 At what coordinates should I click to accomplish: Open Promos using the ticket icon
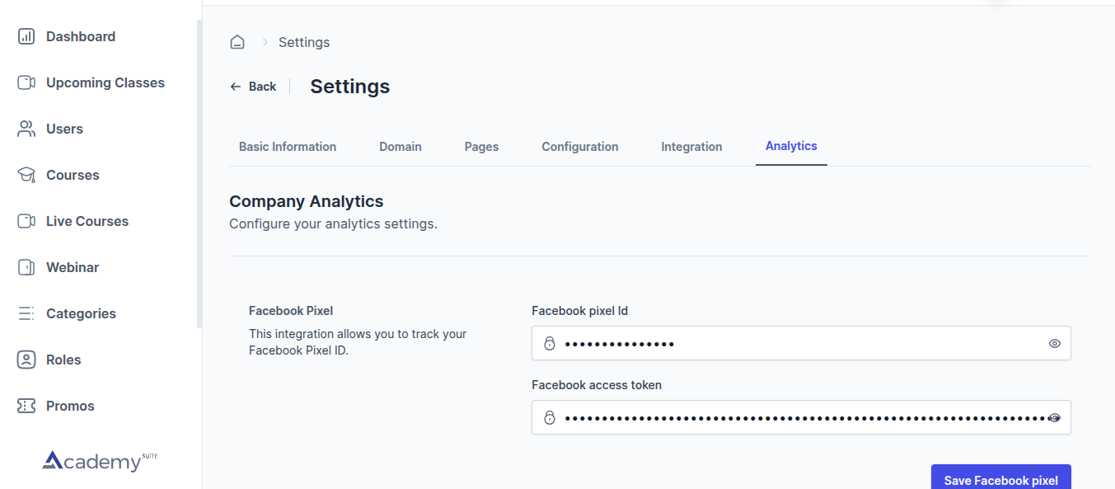point(26,406)
